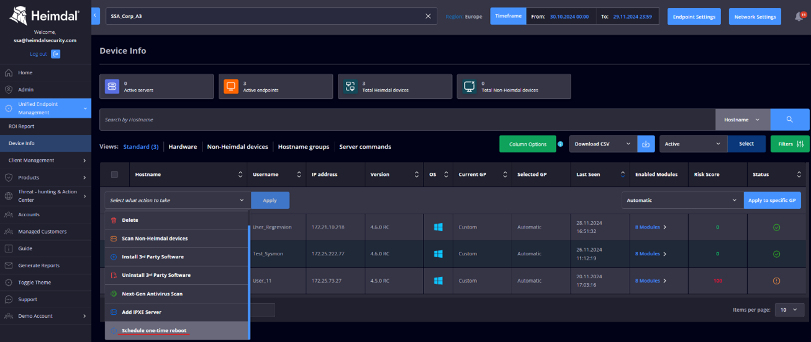Image resolution: width=811 pixels, height=342 pixels.
Task: Click green status check for Test_Sysmon
Action: tap(776, 254)
